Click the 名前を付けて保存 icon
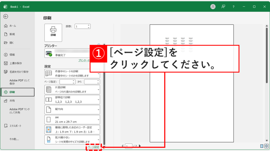This screenshot has height=151, width=270. [x=6, y=72]
